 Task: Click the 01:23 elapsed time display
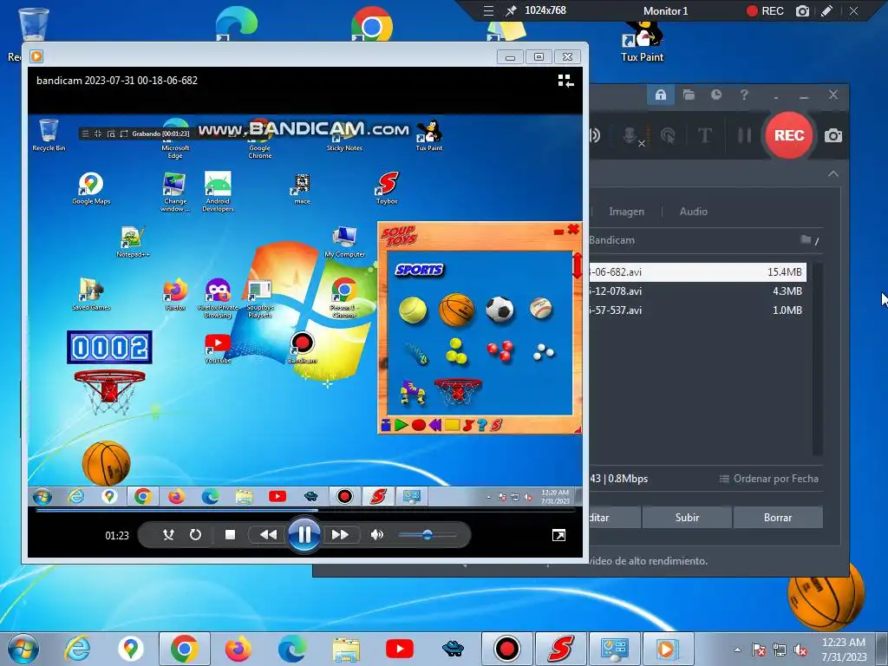click(117, 535)
